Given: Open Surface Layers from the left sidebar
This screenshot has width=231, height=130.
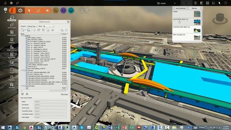Looking at the screenshot, I should (x=12, y=25).
